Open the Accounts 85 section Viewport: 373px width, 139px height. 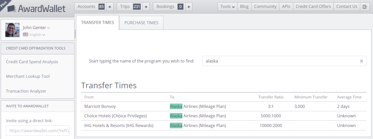click(90, 7)
